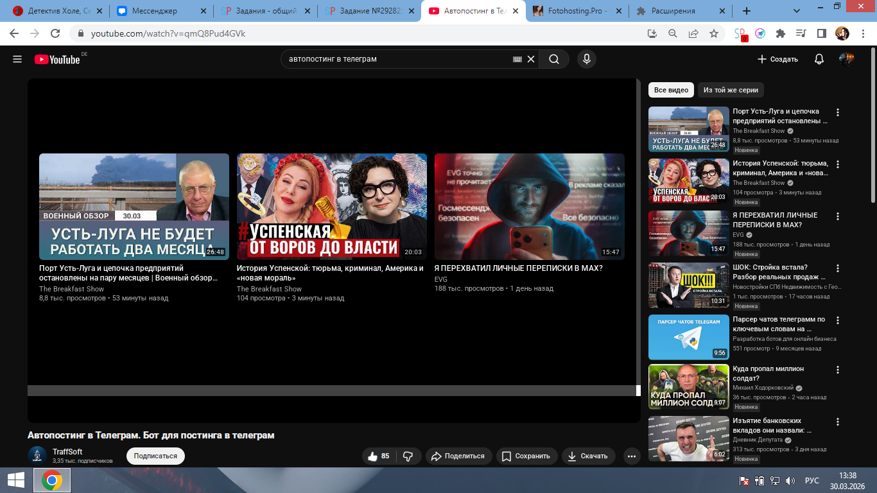The image size is (877, 493).
Task: Click the search magnifier button
Action: 553,59
